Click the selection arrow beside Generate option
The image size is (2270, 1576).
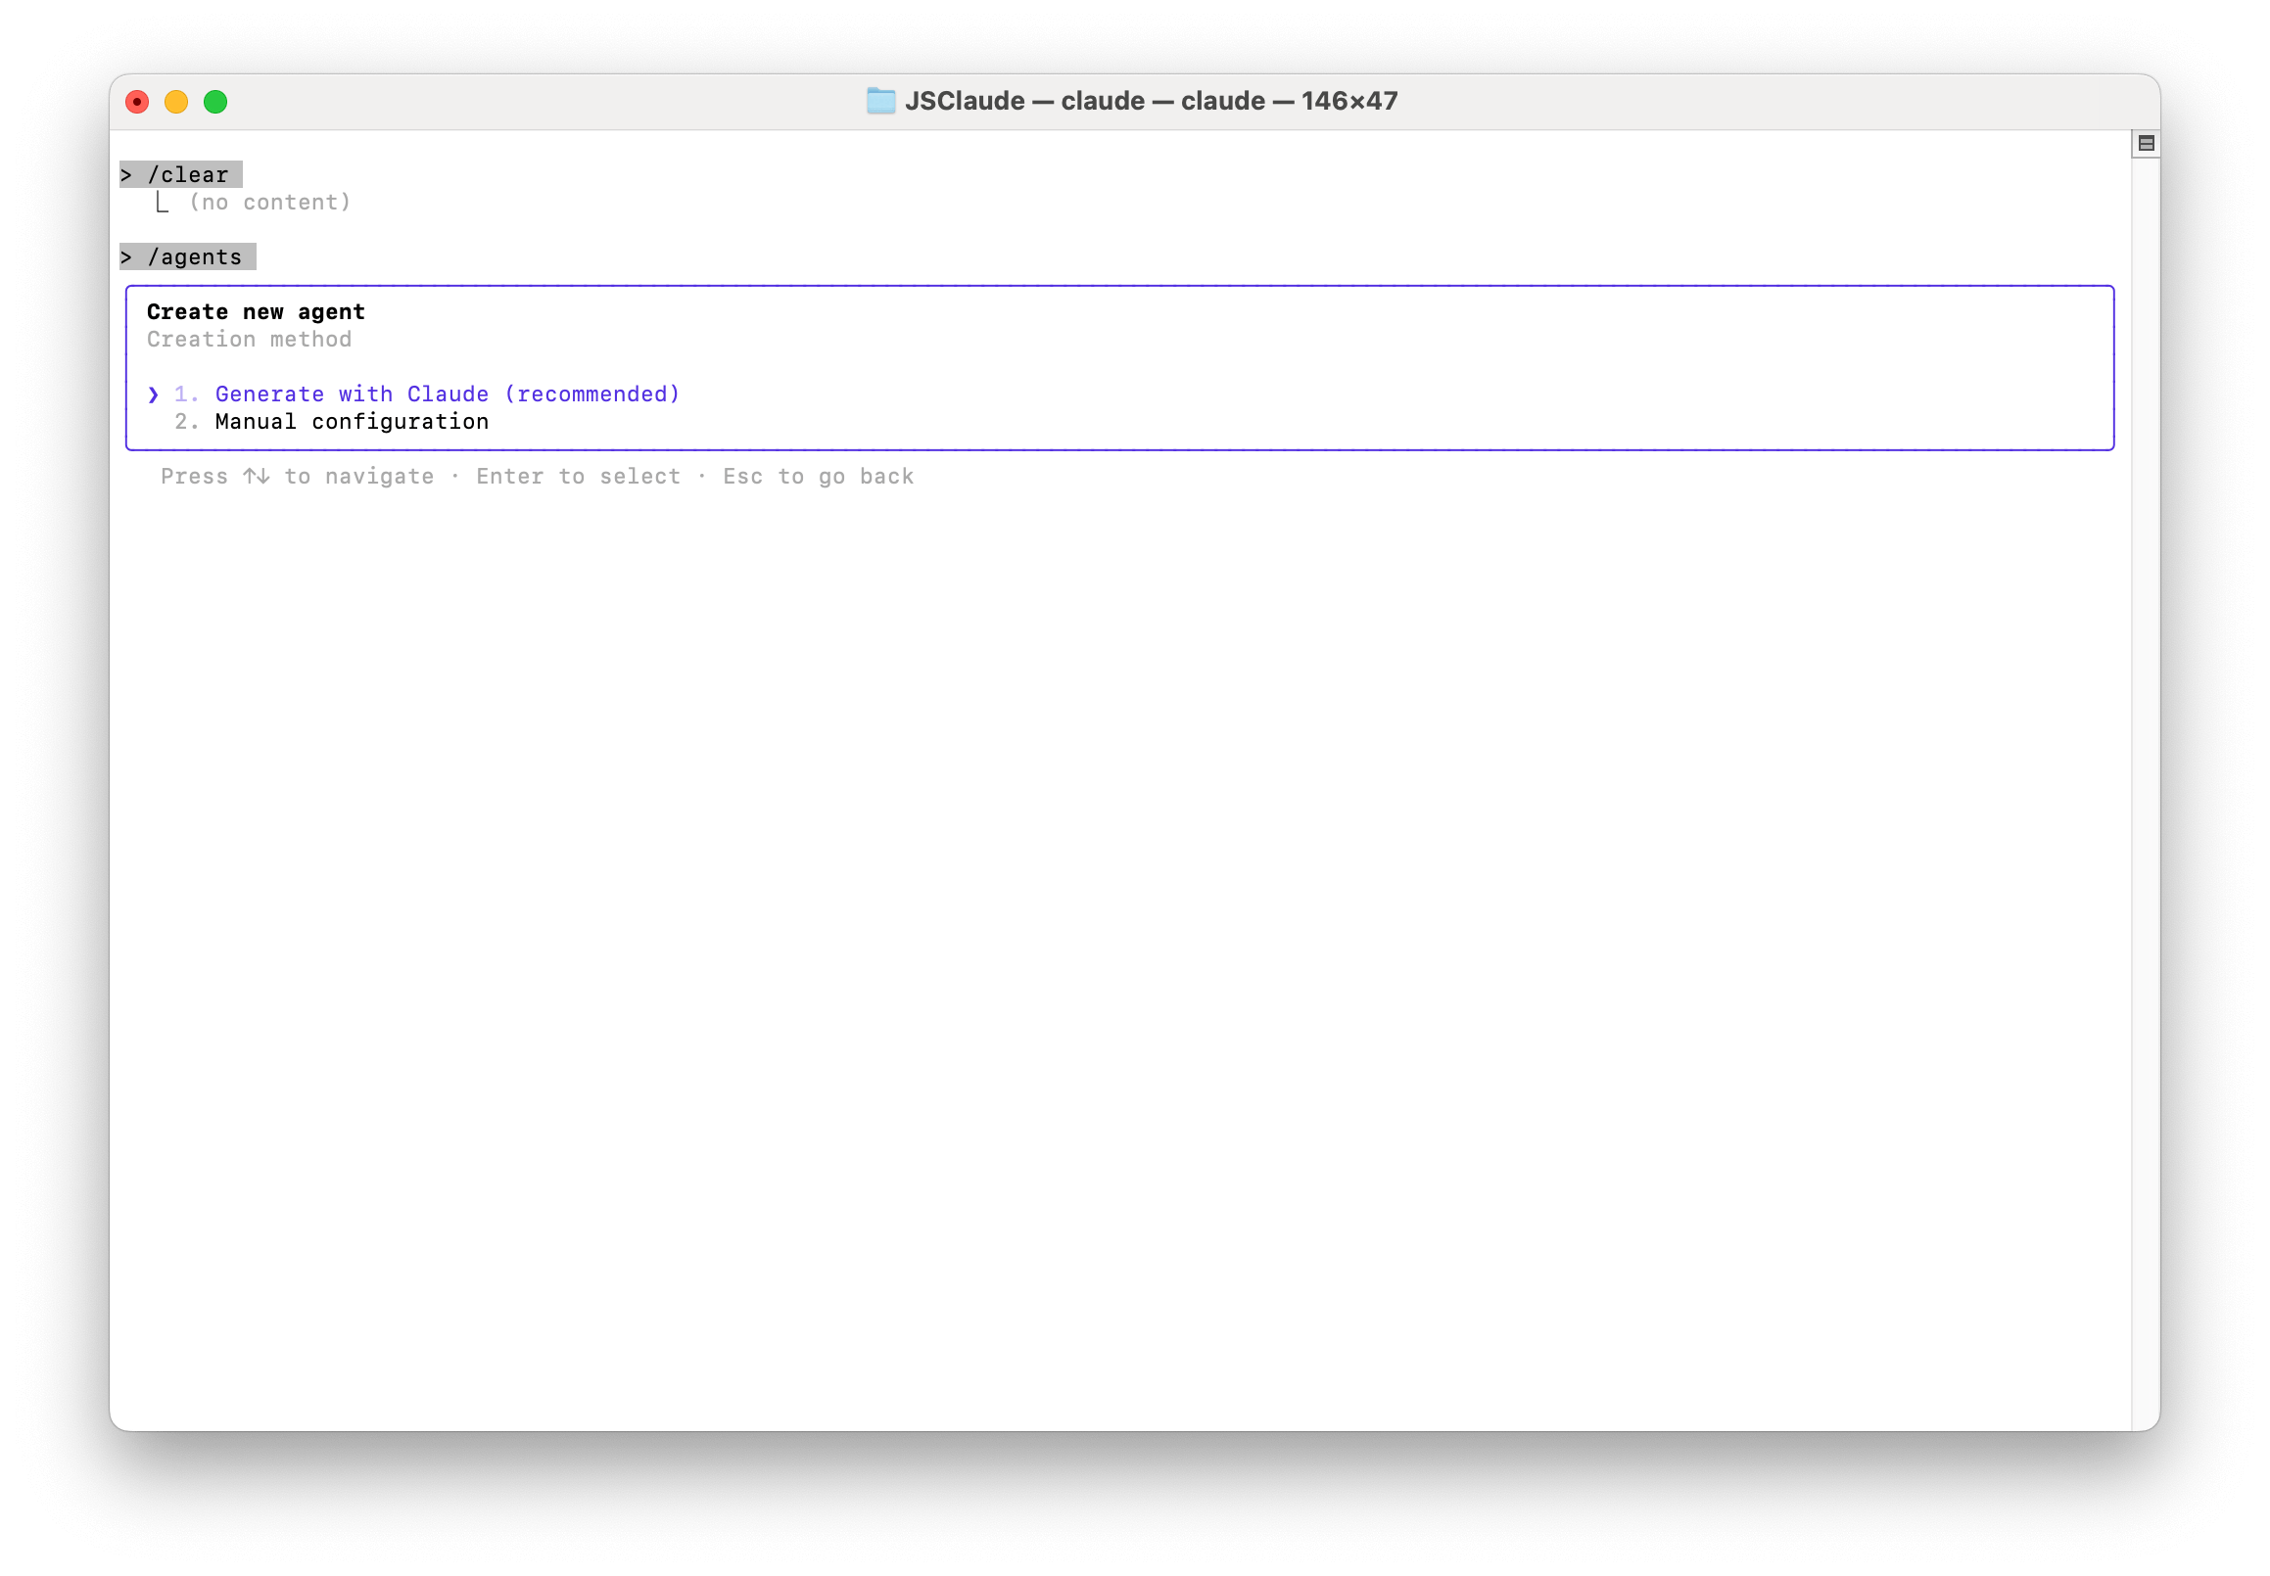click(x=153, y=394)
